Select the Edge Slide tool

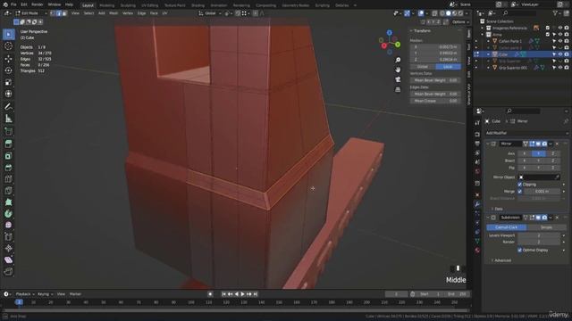[8, 237]
